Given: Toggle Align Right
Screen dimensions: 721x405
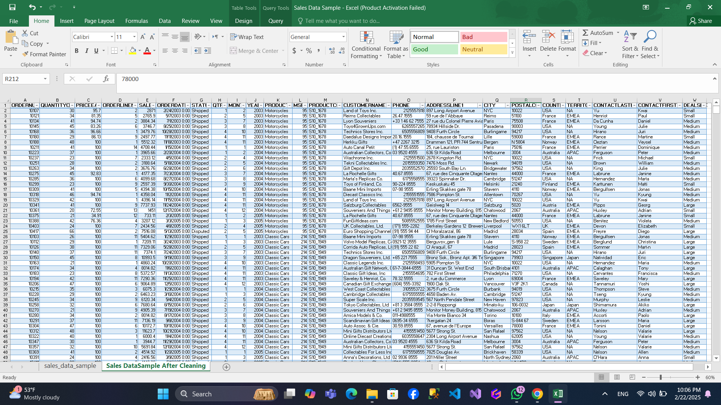Looking at the screenshot, I should [x=185, y=51].
